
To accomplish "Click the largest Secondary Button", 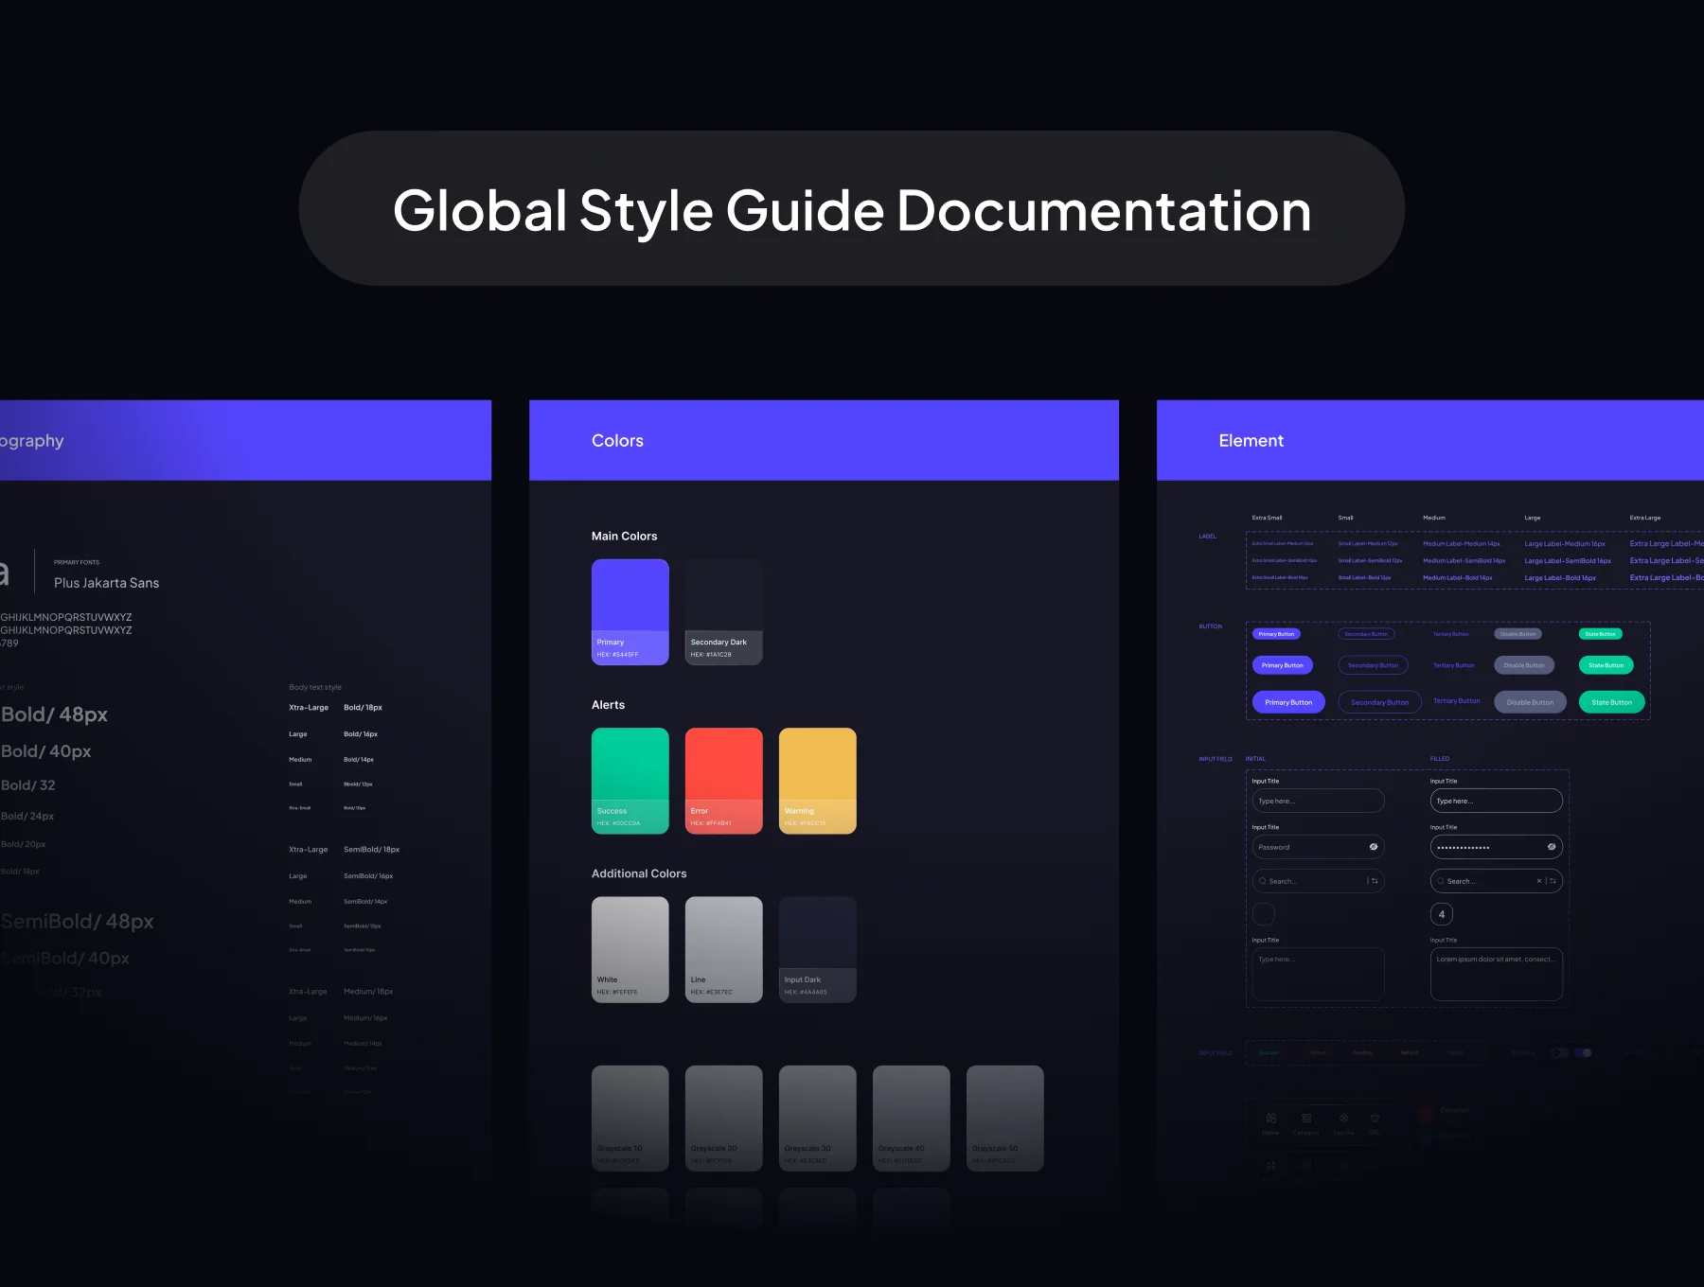I will [x=1379, y=702].
